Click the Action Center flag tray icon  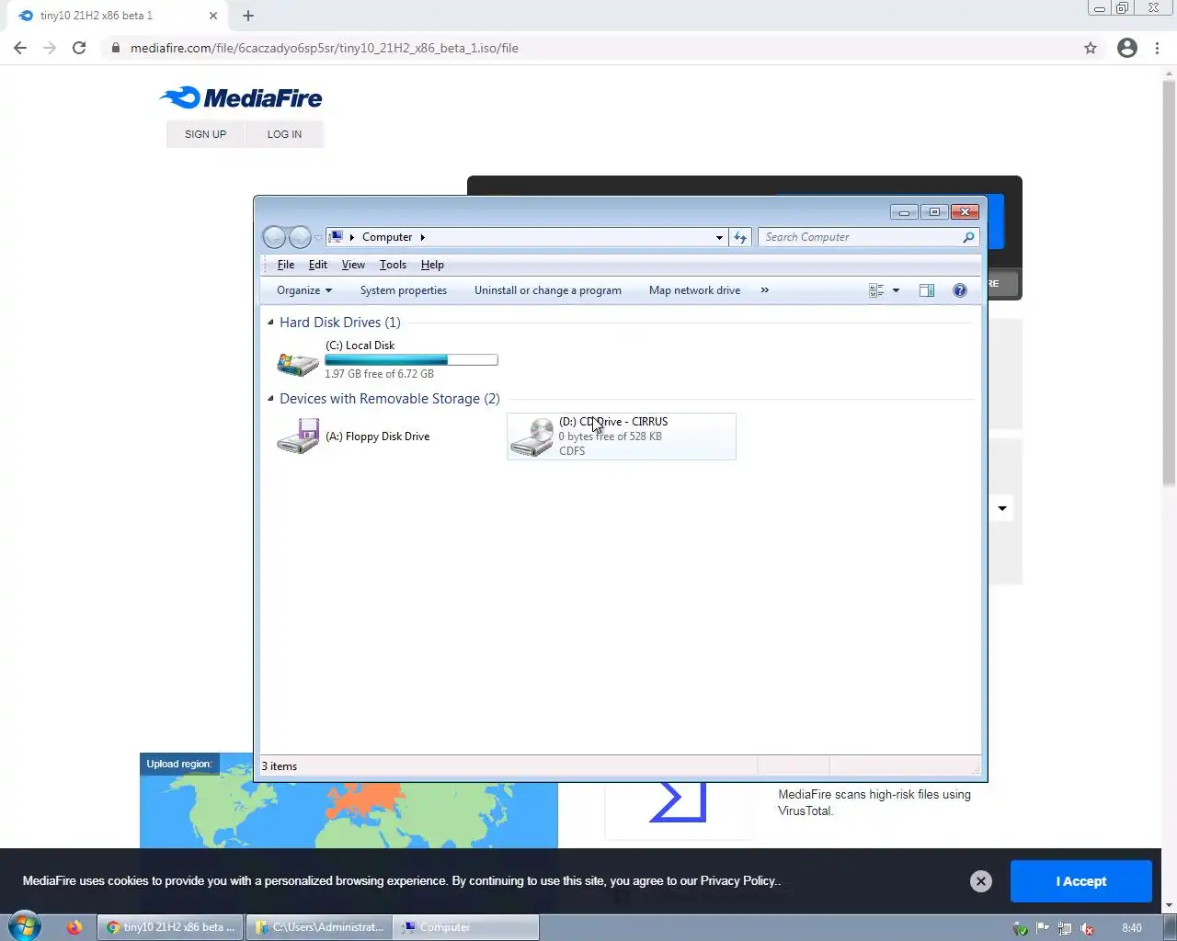pyautogui.click(x=1043, y=928)
